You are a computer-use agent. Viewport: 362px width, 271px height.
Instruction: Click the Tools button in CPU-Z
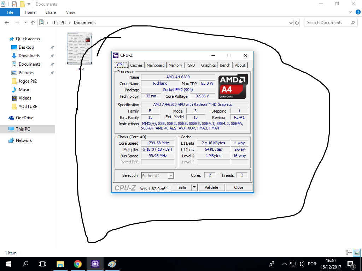click(x=181, y=188)
